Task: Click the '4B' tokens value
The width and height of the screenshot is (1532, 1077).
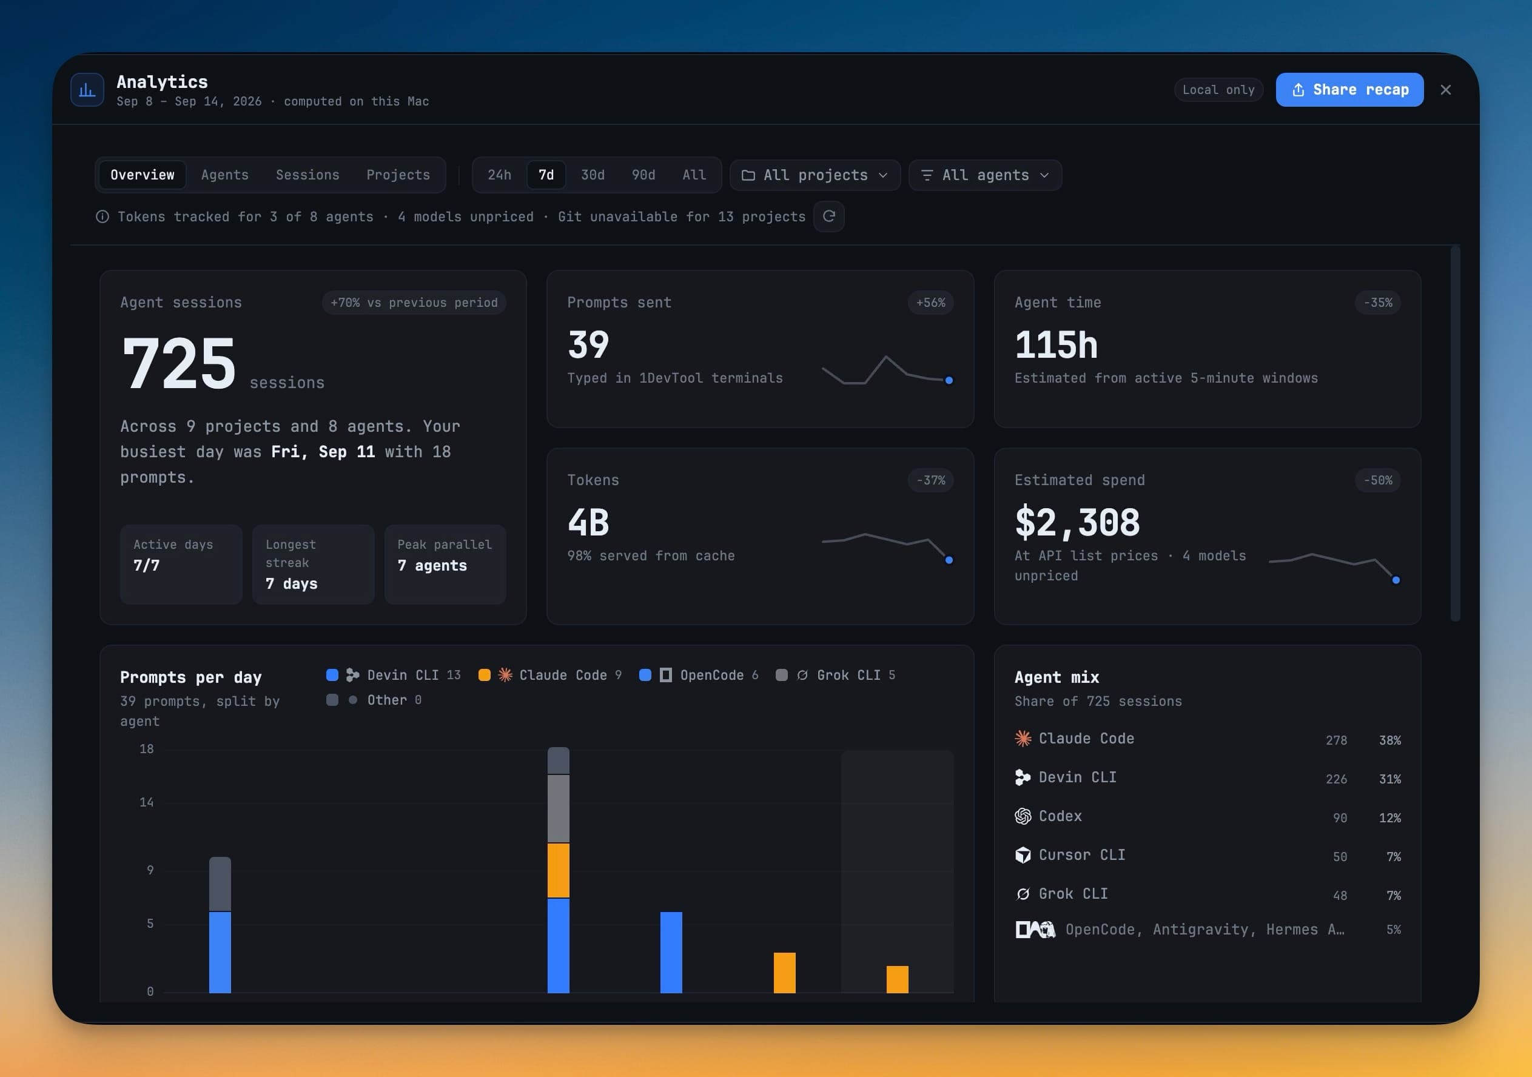Action: (x=588, y=523)
